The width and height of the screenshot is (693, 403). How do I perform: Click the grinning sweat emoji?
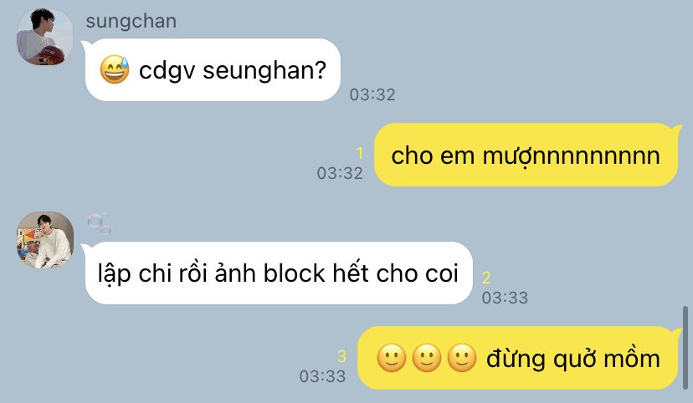115,69
